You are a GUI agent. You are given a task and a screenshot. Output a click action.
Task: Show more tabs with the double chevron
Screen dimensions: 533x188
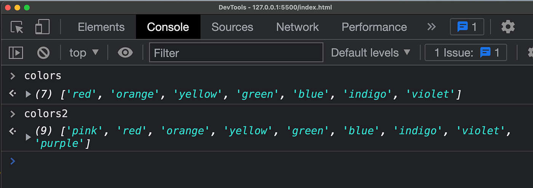coord(431,27)
